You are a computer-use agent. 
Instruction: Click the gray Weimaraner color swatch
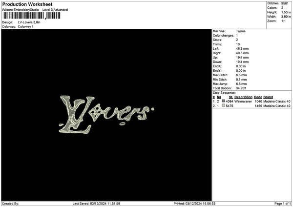tap(223, 101)
